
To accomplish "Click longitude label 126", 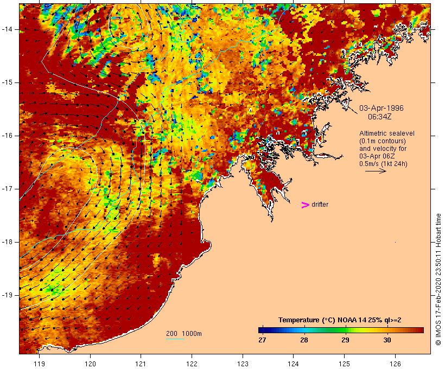I will pyautogui.click(x=395, y=364).
